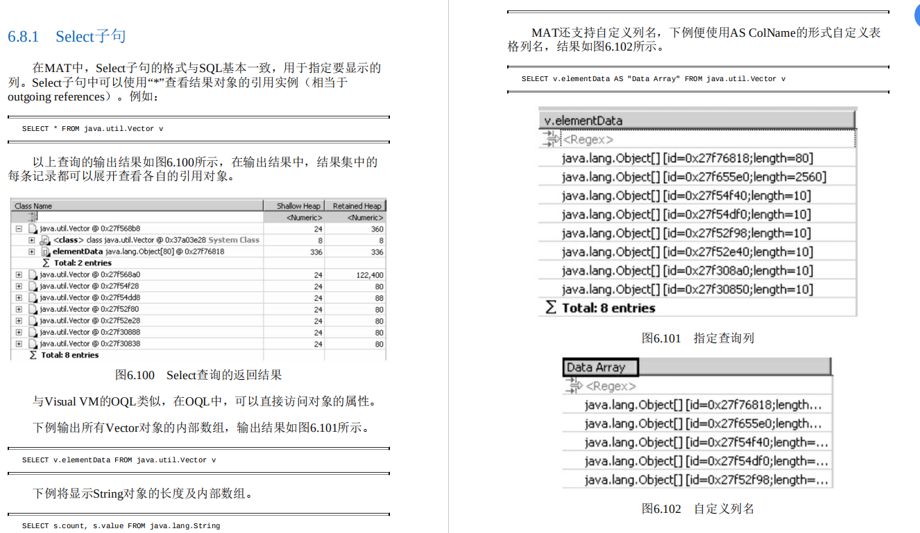Click object icon of Vector @ 0x27f568b8

[32, 229]
